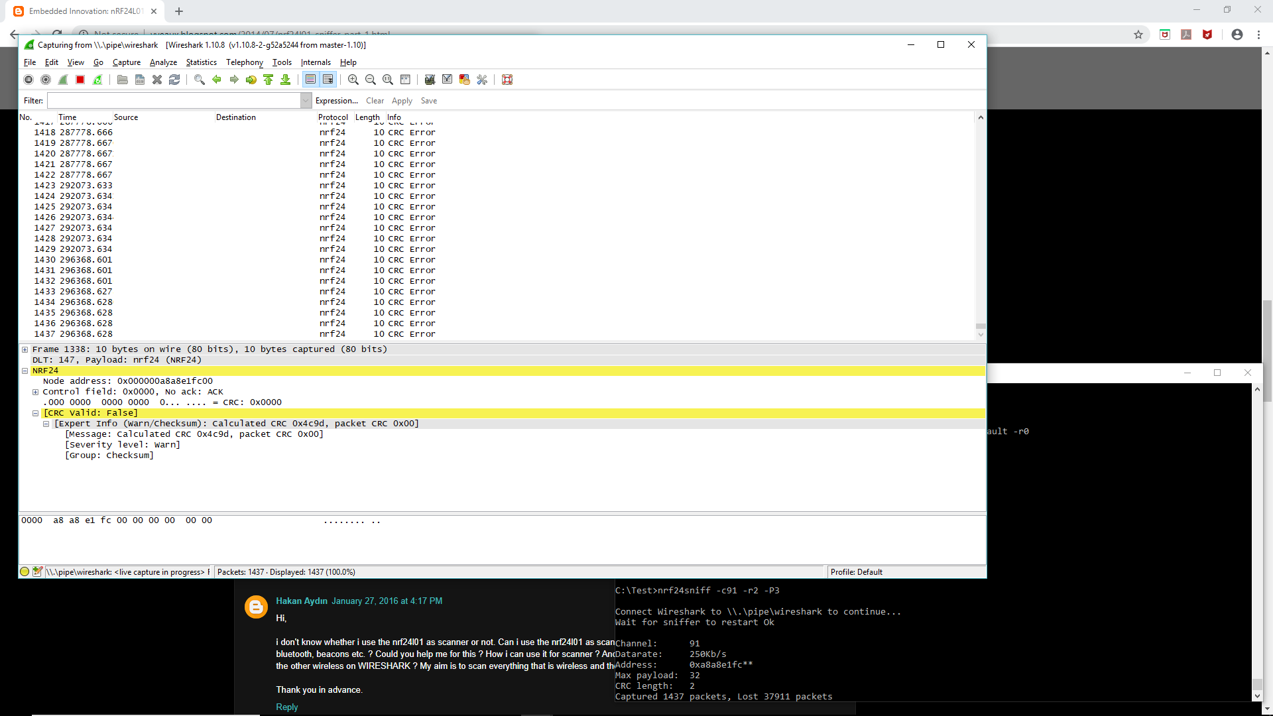Screen dimensions: 1273x716
Task: Go forward in packet history
Action: (x=234, y=80)
